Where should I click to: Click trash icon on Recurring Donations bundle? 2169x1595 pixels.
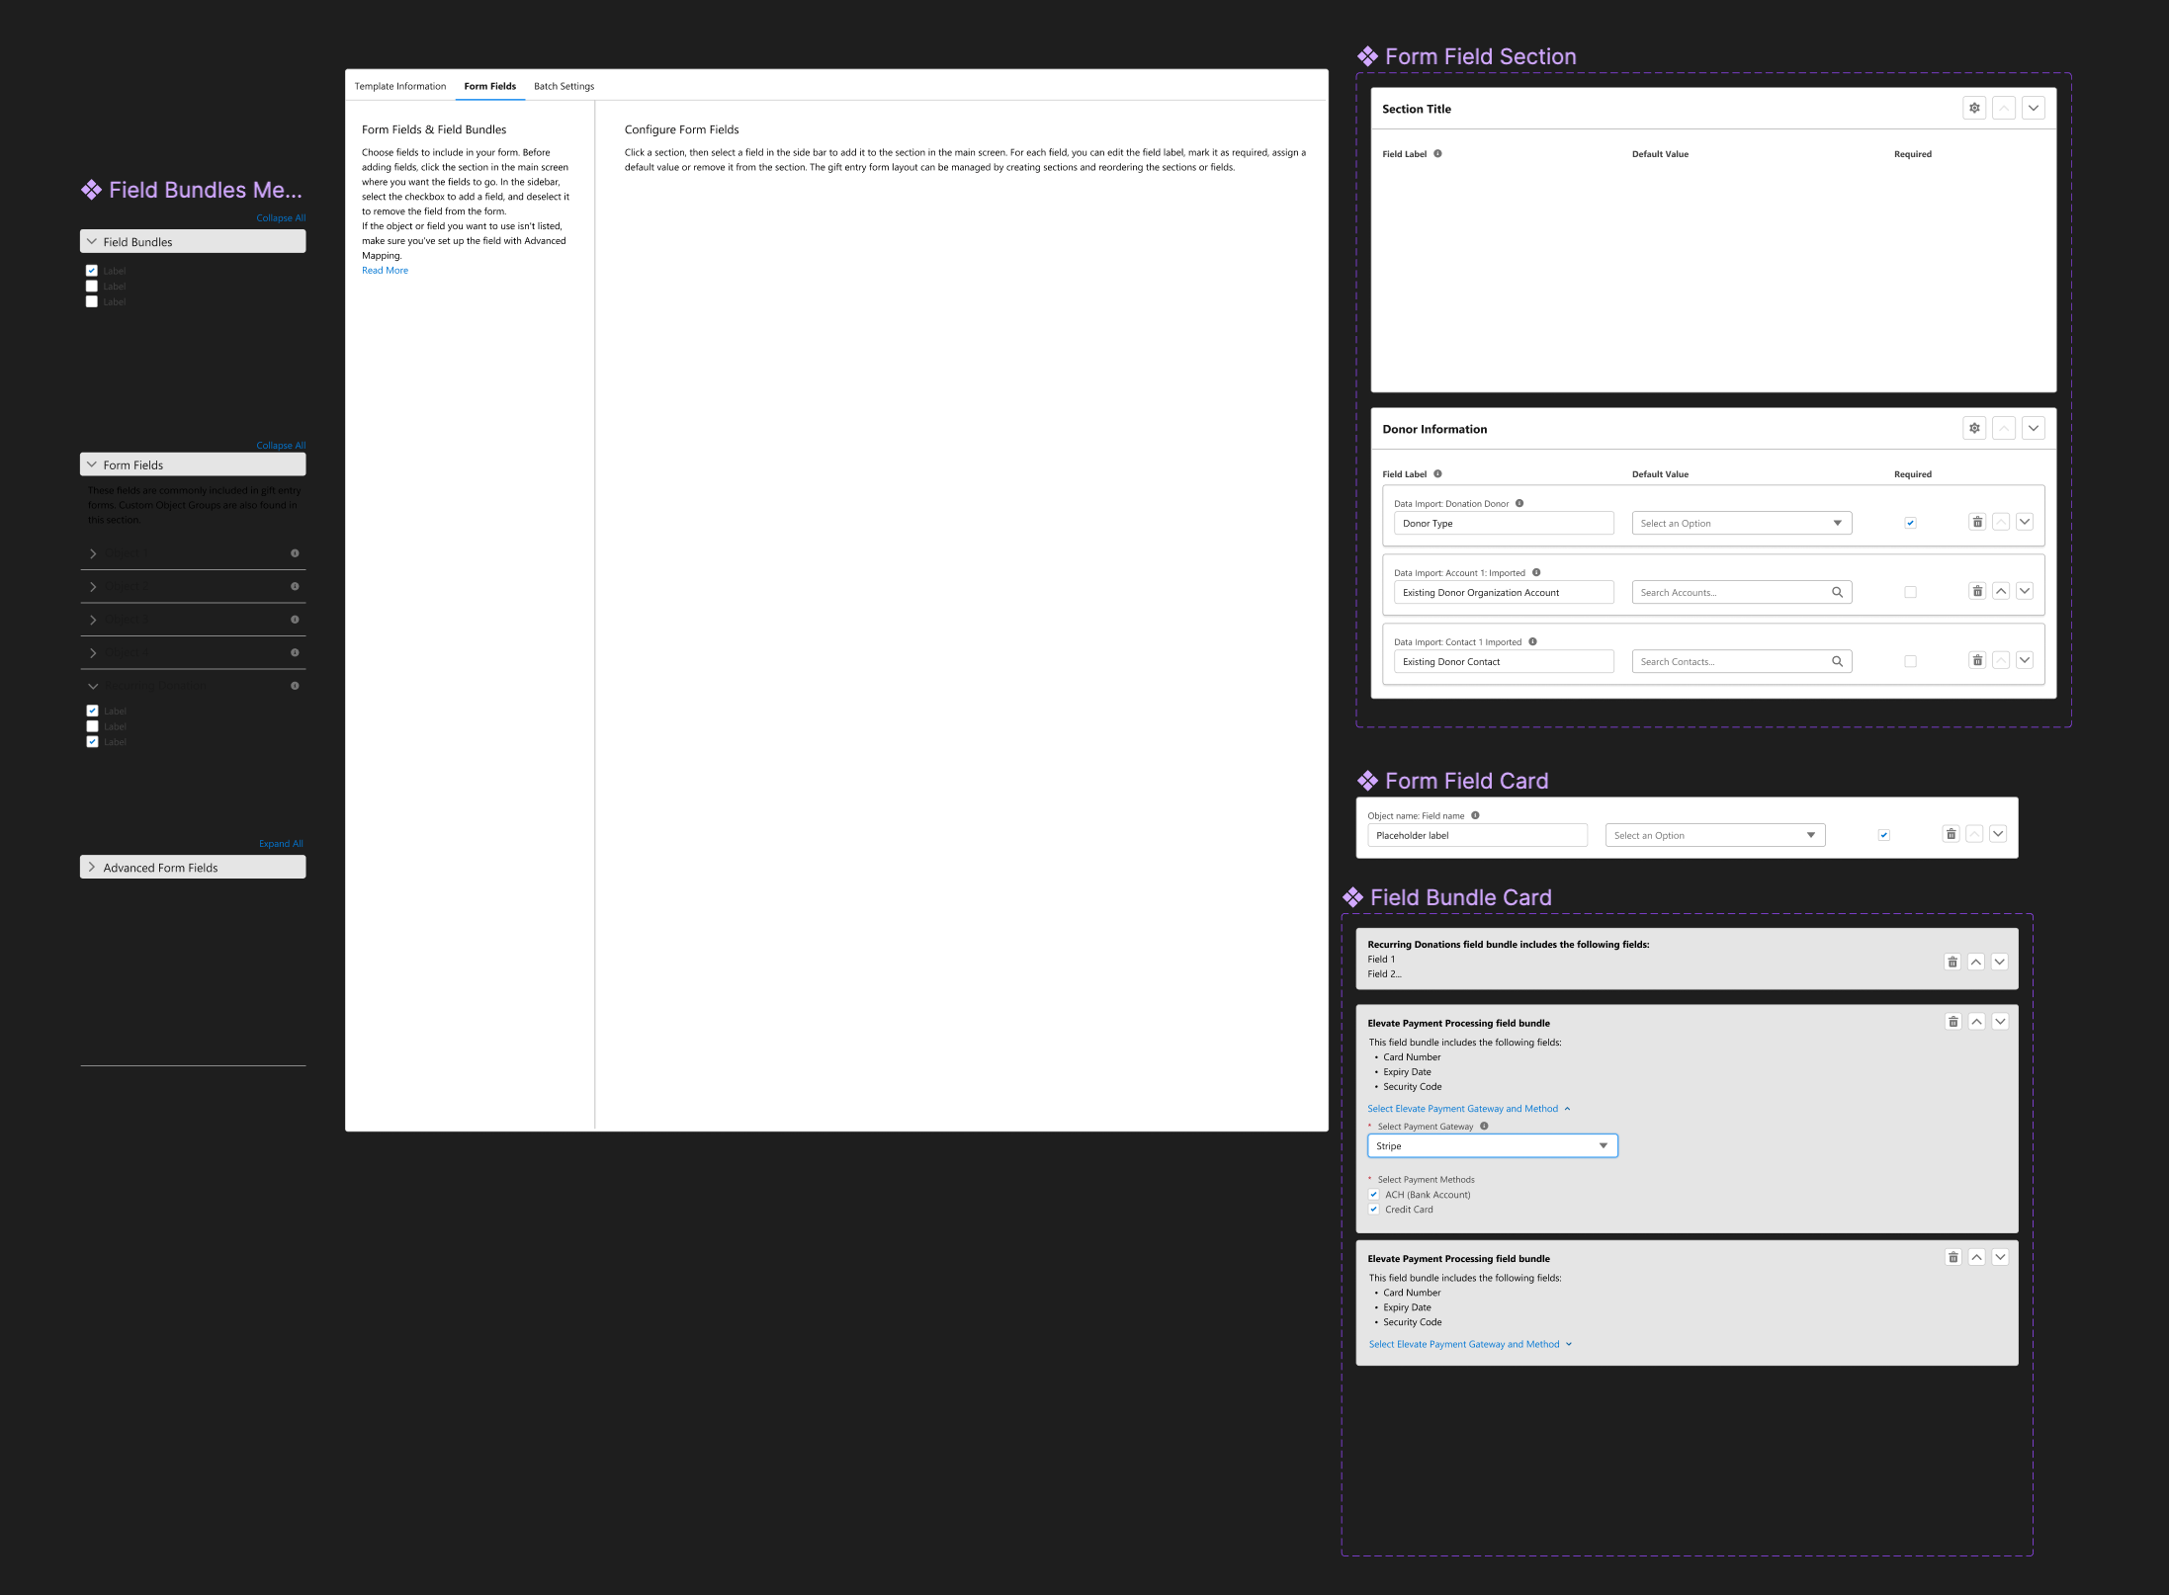point(1952,962)
